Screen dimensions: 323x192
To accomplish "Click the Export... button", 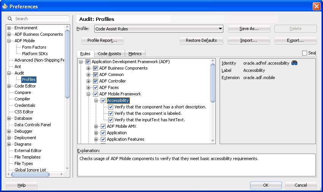I will click(x=295, y=40).
